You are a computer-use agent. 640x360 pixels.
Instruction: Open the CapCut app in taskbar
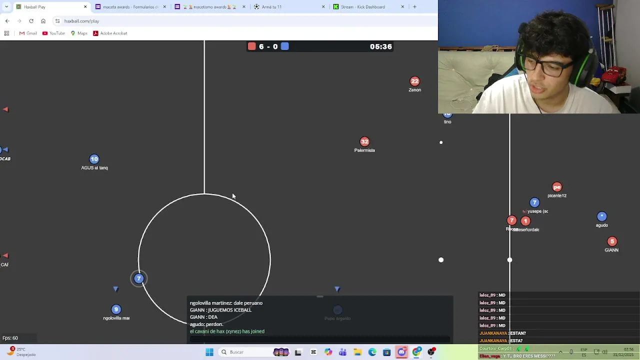(313, 352)
